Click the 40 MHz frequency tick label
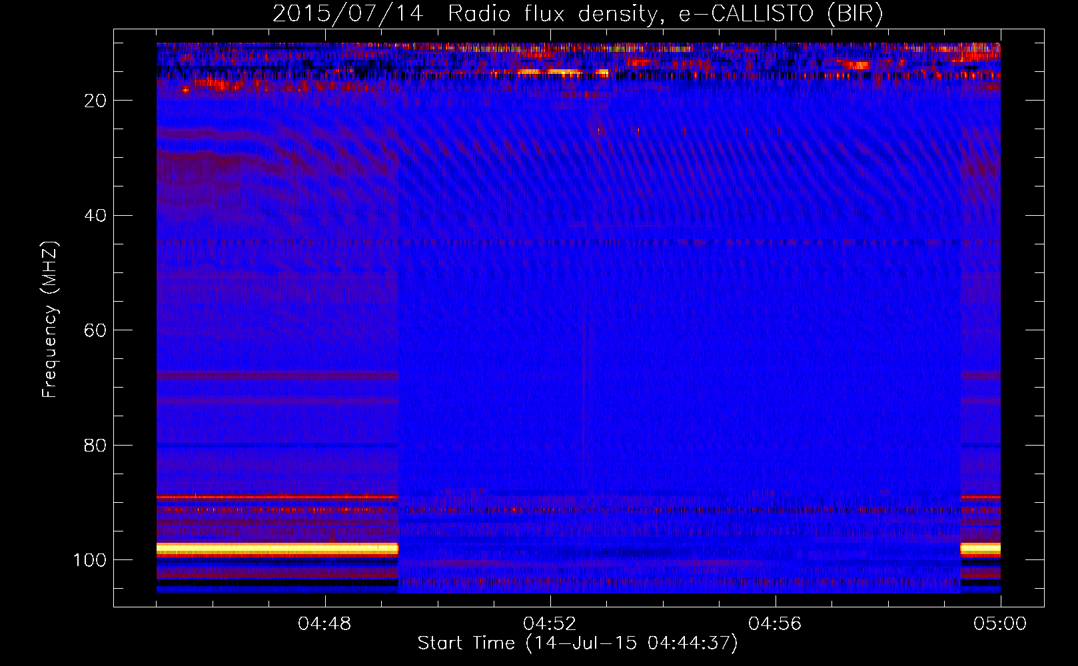The image size is (1078, 666). point(95,216)
